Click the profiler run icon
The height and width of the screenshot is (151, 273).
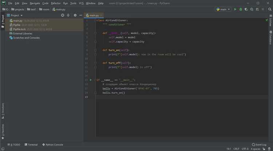pyautogui.click(x=252, y=9)
